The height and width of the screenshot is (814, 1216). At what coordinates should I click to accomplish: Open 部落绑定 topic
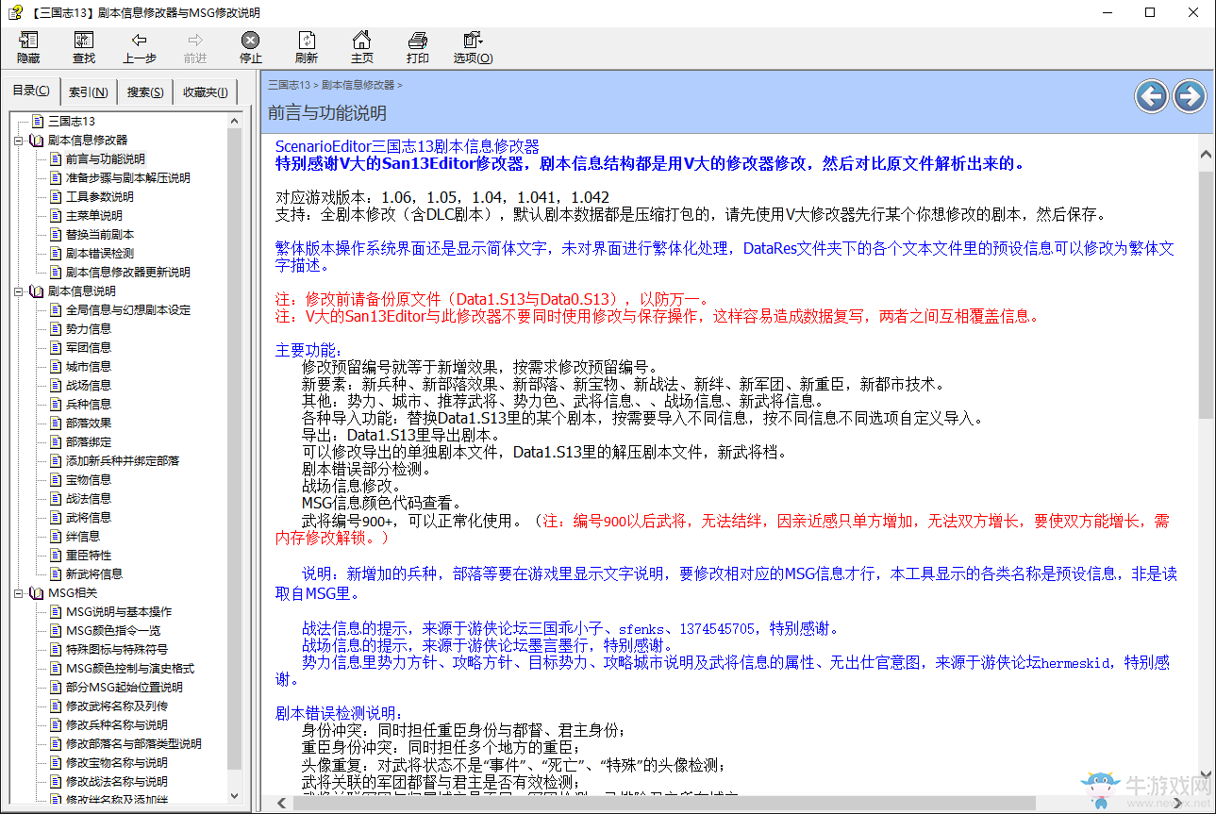coord(88,441)
